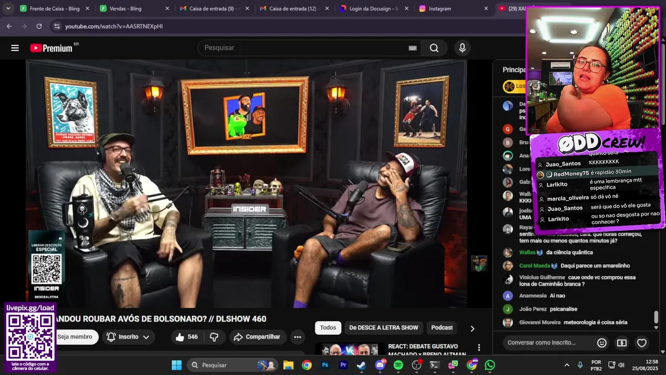
Task: Click the main video player area
Action: [x=247, y=183]
